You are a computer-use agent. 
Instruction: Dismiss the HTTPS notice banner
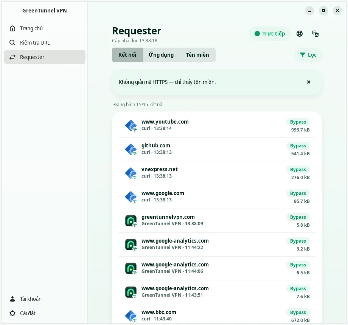309,82
